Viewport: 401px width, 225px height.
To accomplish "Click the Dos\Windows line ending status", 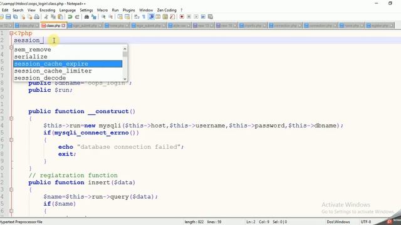I will click(338, 222).
